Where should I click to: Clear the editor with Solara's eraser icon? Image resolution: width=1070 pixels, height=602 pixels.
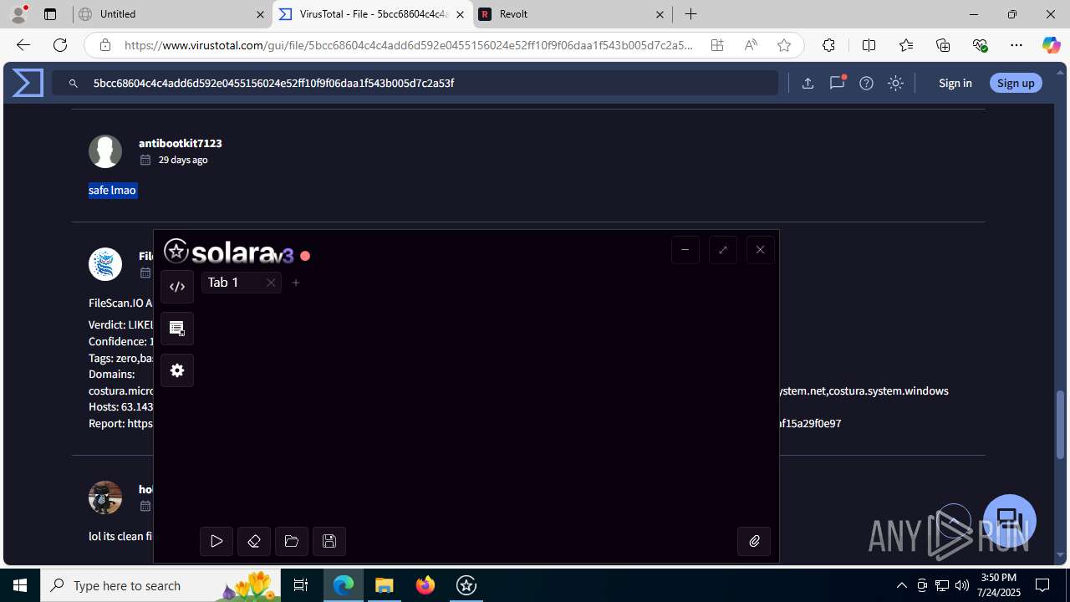254,542
